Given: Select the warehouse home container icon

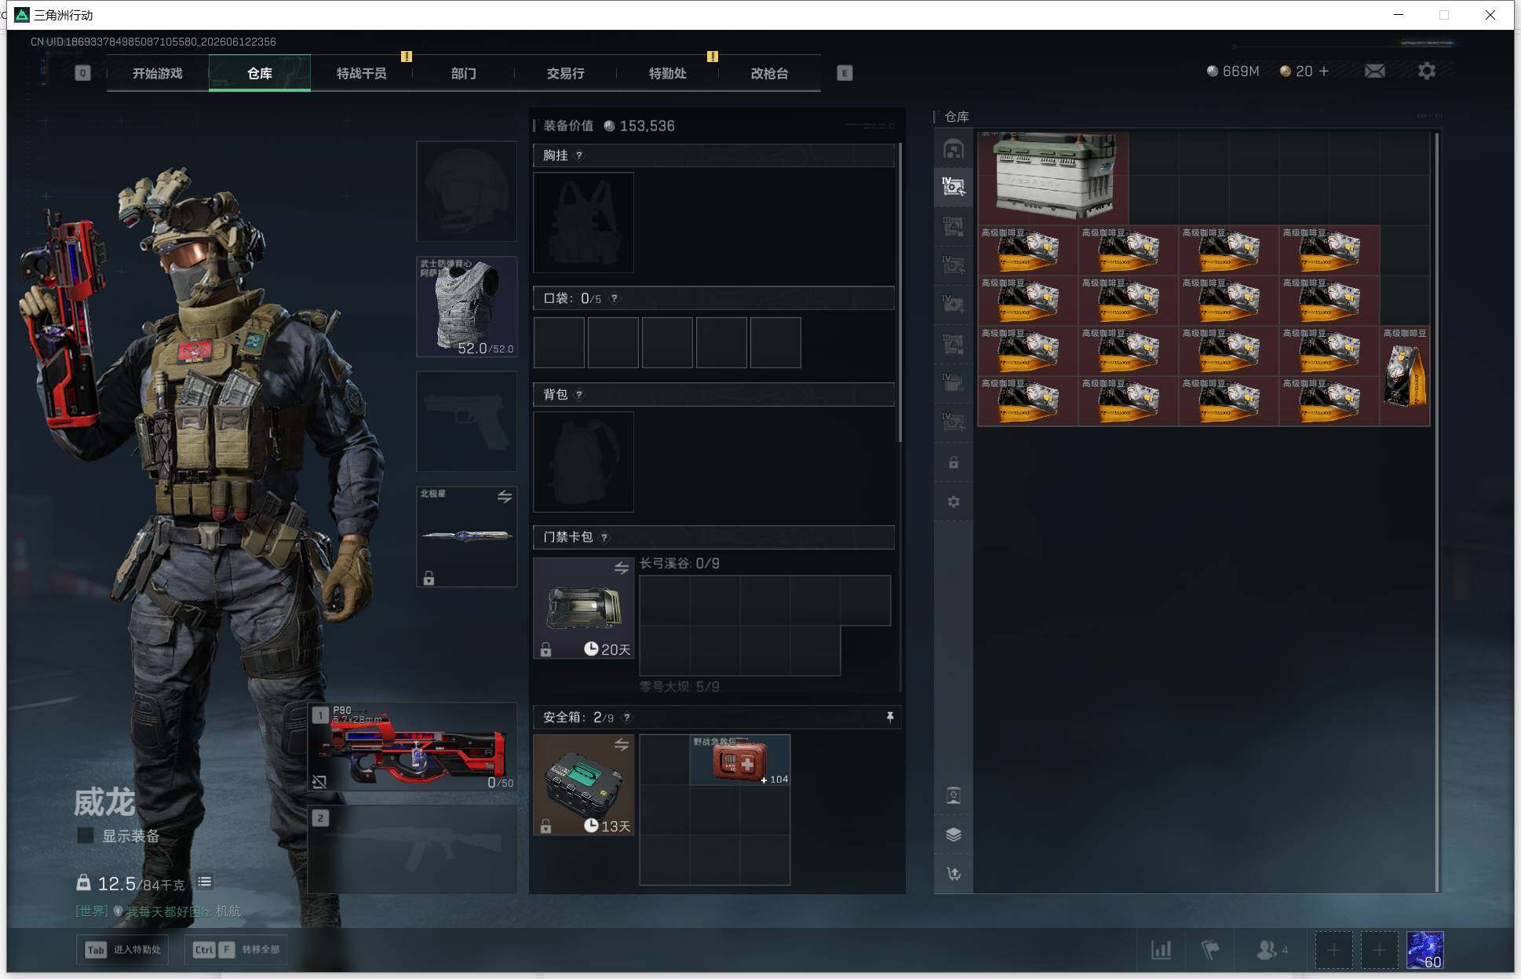Looking at the screenshot, I should [x=953, y=149].
